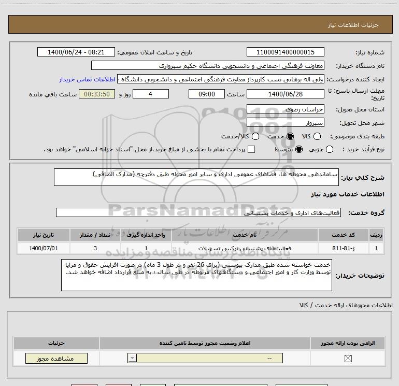The width and height of the screenshot is (399, 386).
Task: Click the announcement date field 1400/06/24 - 08:21
Action: click(76, 52)
